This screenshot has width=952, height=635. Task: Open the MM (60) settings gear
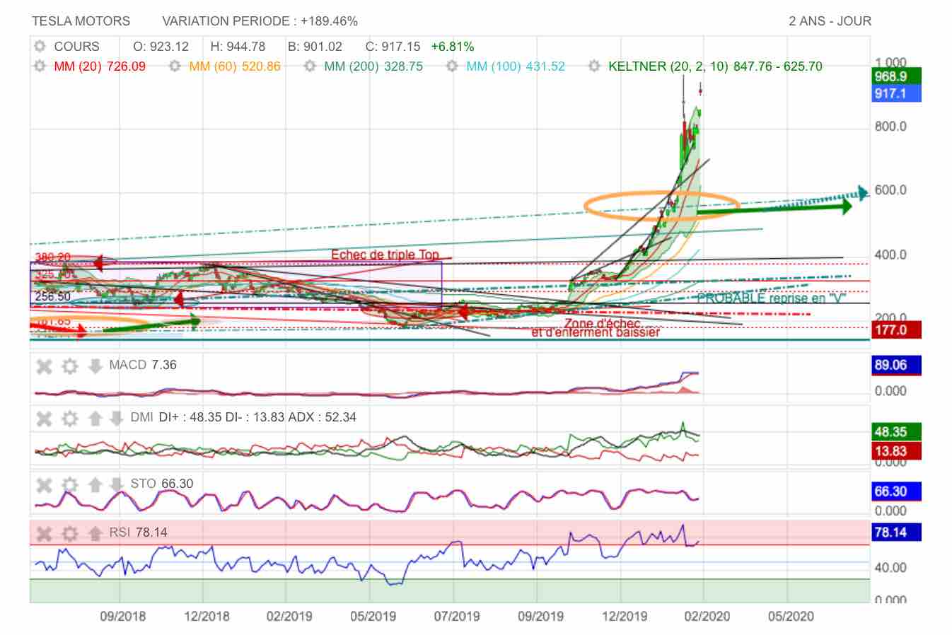coord(175,66)
